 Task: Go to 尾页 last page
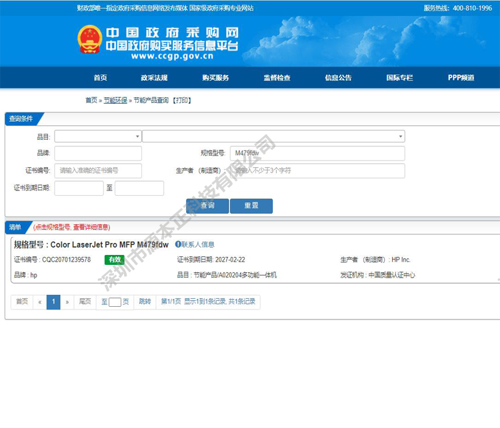pyautogui.click(x=85, y=302)
